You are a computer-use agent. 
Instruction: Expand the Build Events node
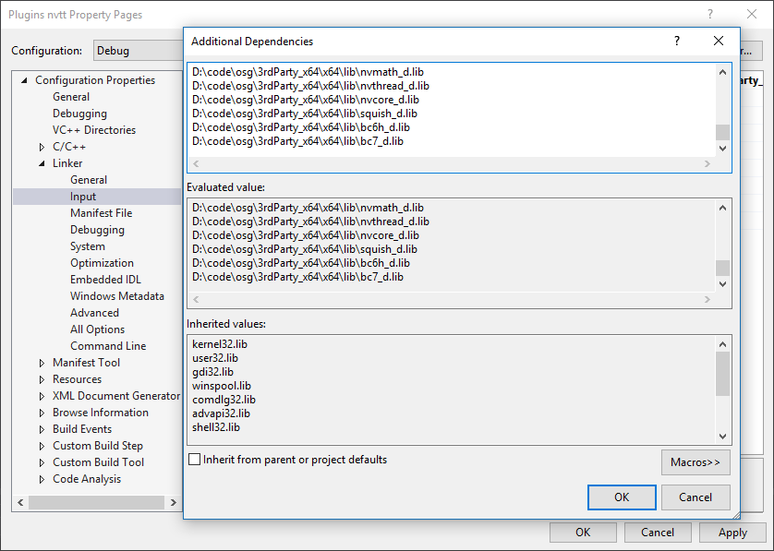(x=41, y=428)
